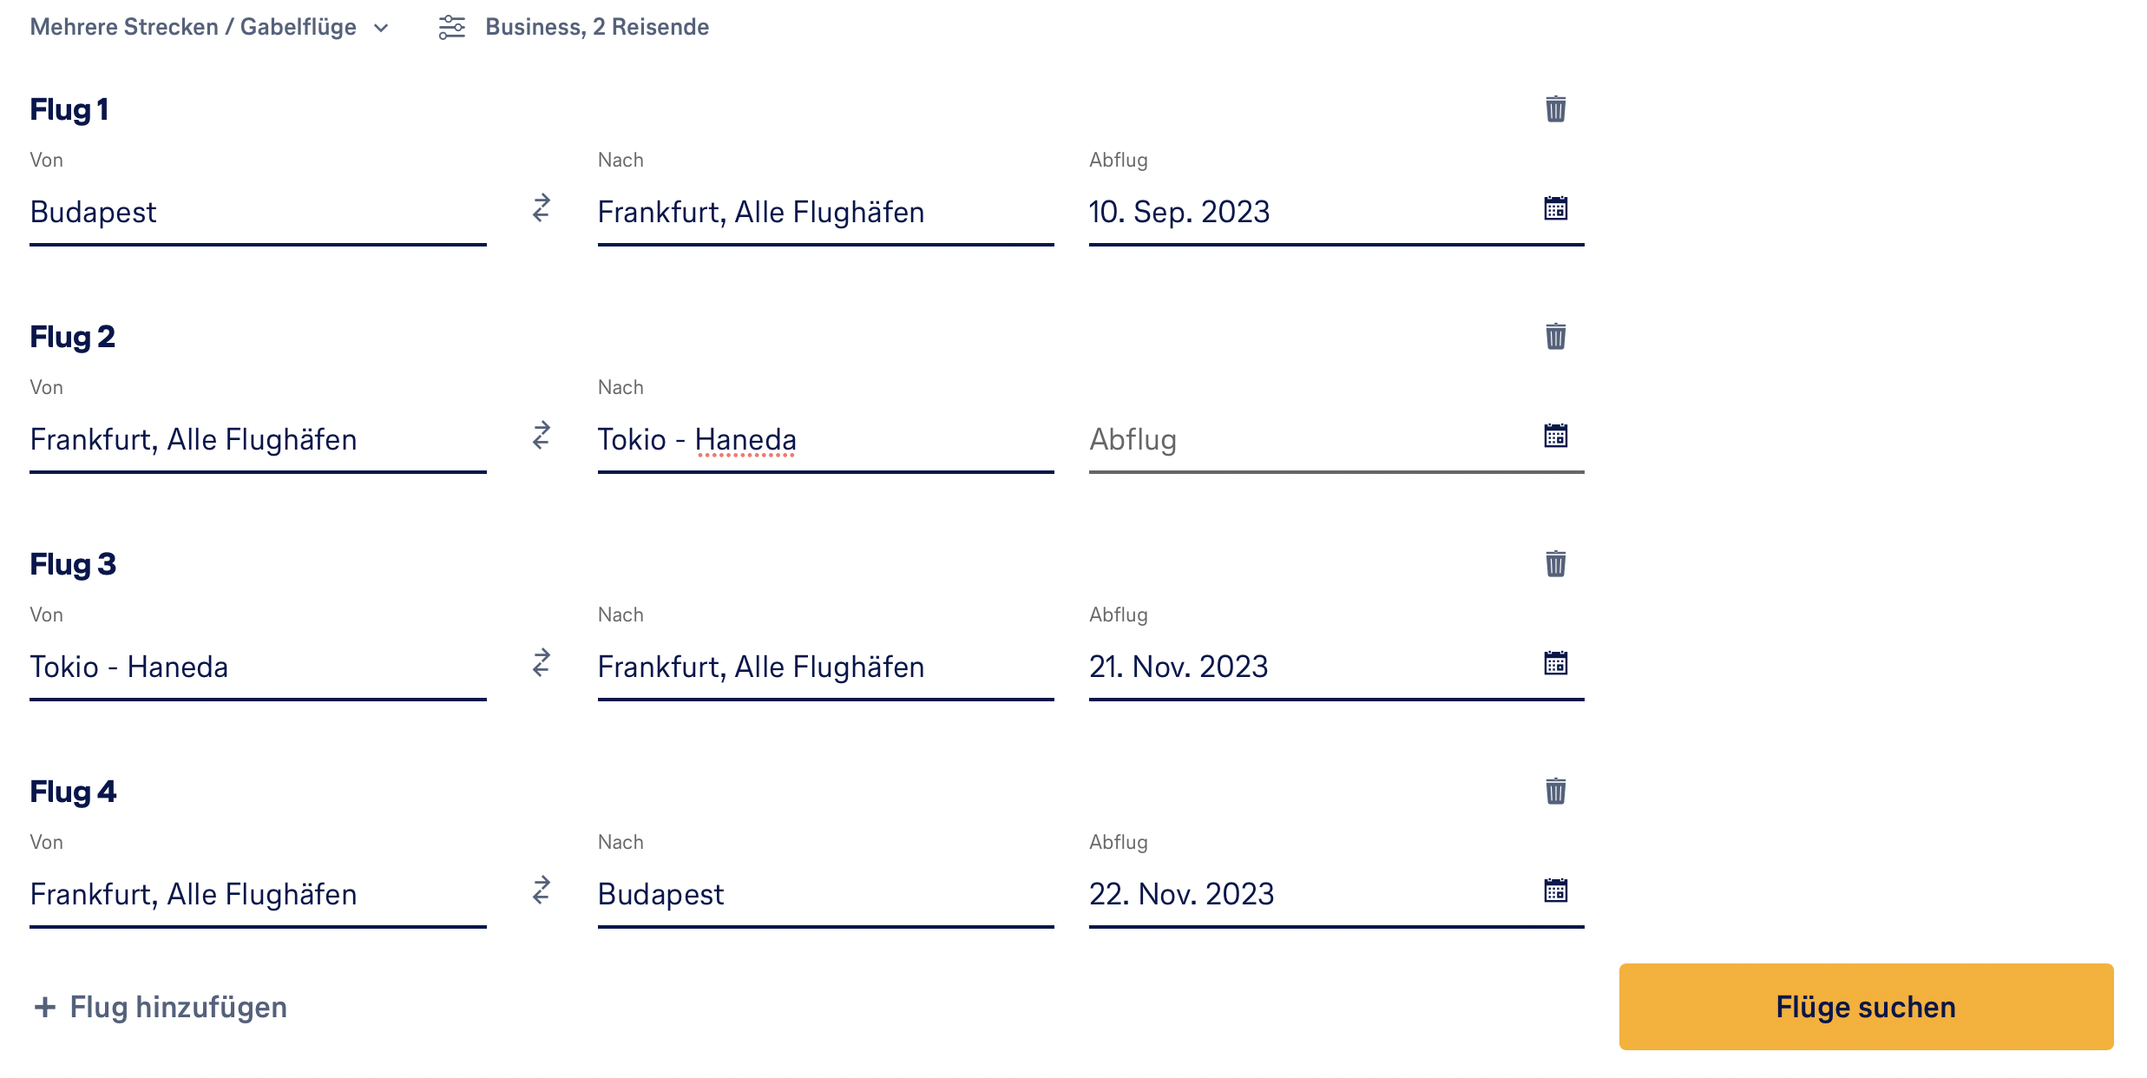This screenshot has height=1078, width=2147.
Task: Swap Budapest and Frankfurt in Flug 1
Action: click(542, 208)
